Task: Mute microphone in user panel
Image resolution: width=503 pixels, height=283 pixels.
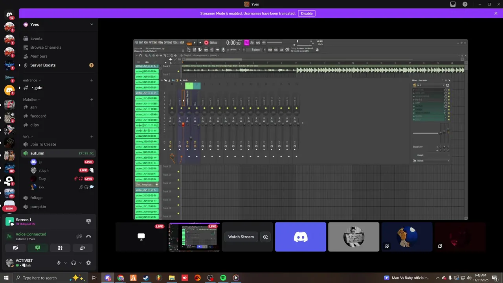Action: pyautogui.click(x=59, y=263)
